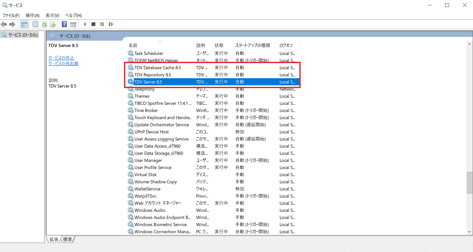This screenshot has height=252, width=473.
Task: Sort by the 名前 column header
Action: [160, 45]
